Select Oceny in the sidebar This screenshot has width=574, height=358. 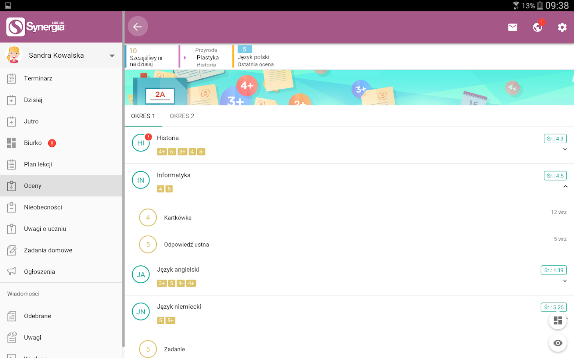[61, 186]
